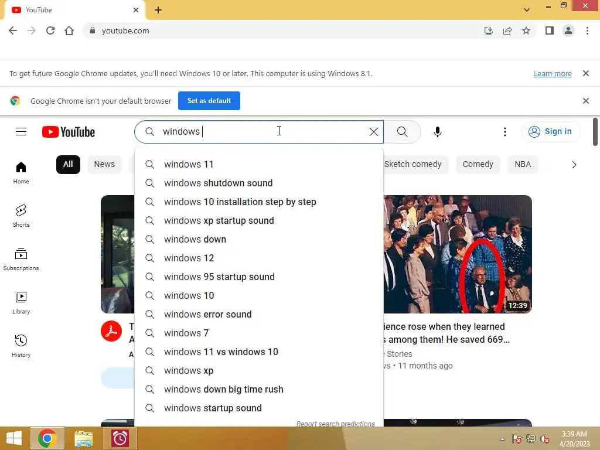Reload the page
The image size is (600, 450).
point(50,30)
